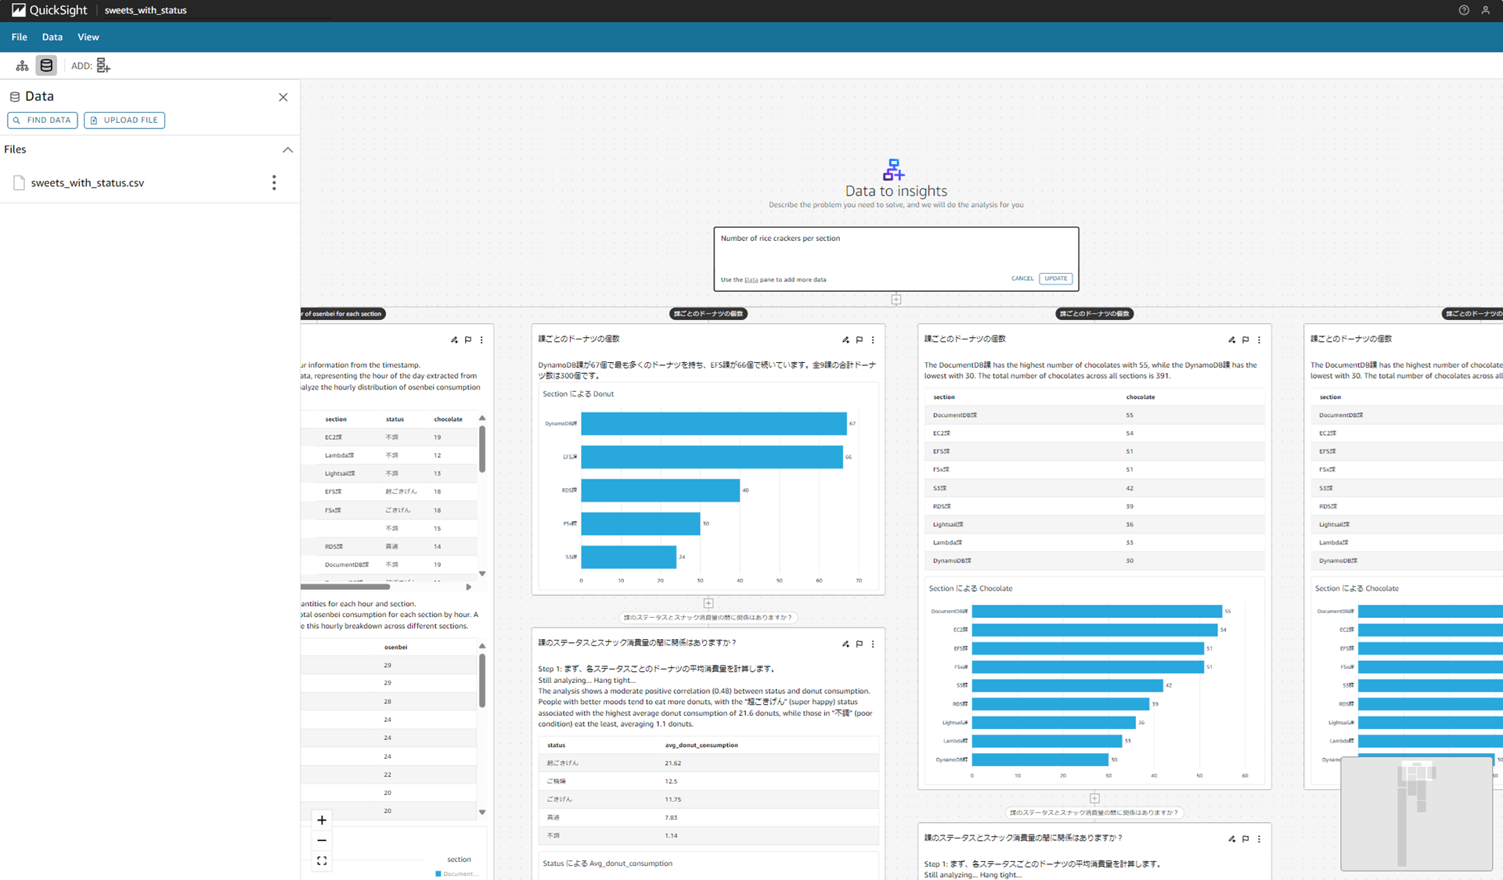This screenshot has width=1503, height=880.
Task: Click the FIND DATA button
Action: pyautogui.click(x=42, y=120)
